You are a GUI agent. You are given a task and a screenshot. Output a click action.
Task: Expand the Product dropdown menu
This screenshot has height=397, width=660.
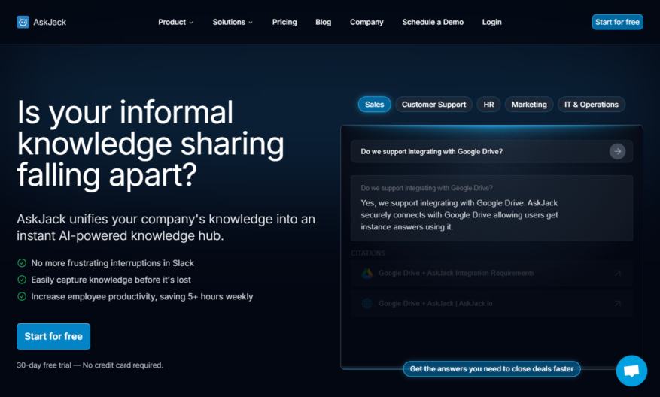[175, 22]
